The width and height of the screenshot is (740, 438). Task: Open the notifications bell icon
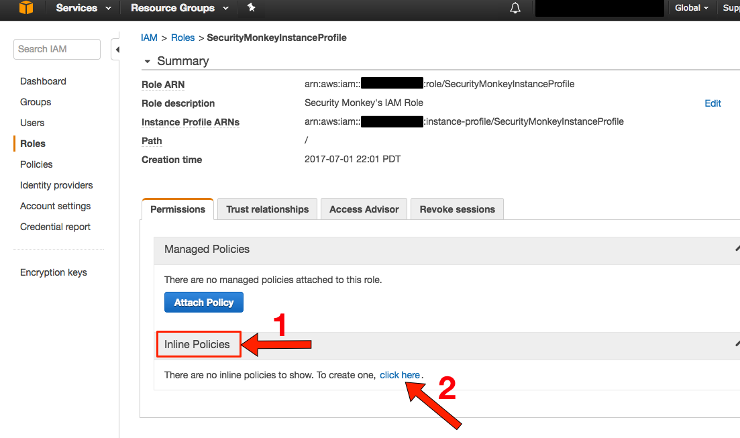click(515, 8)
